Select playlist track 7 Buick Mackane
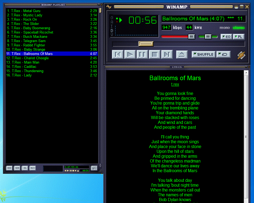The image size is (254, 203). [52, 37]
